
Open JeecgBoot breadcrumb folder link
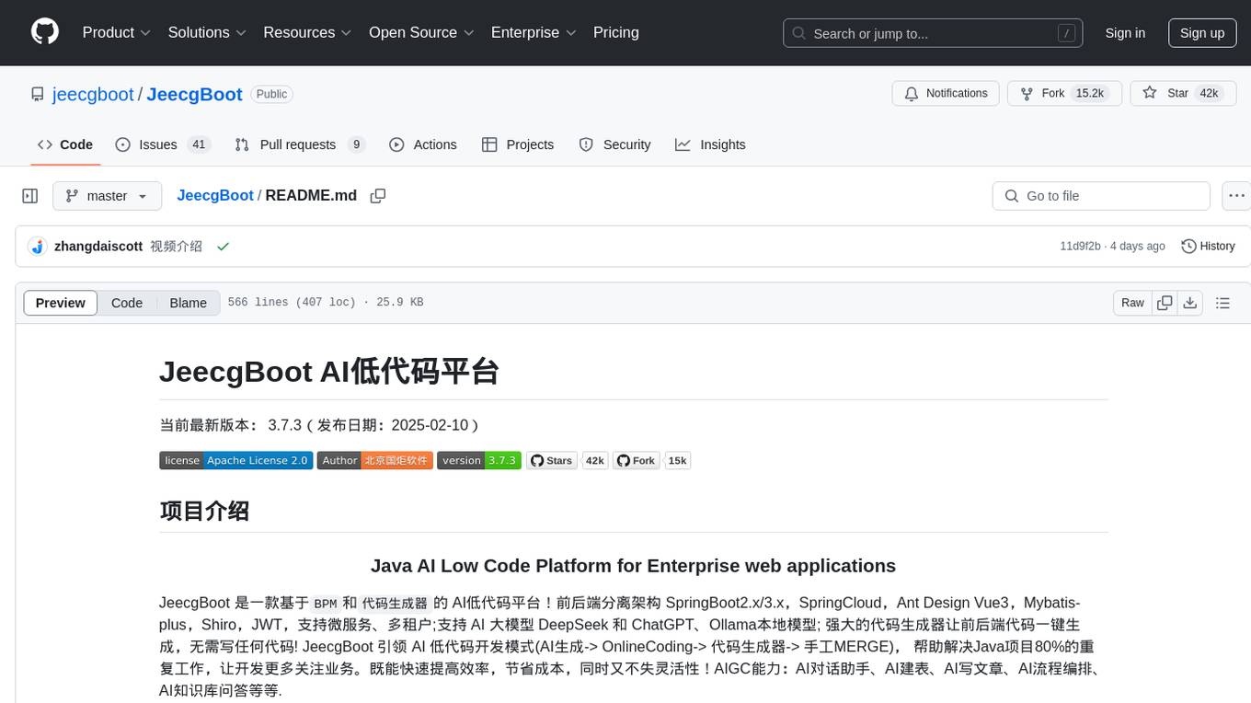point(215,196)
